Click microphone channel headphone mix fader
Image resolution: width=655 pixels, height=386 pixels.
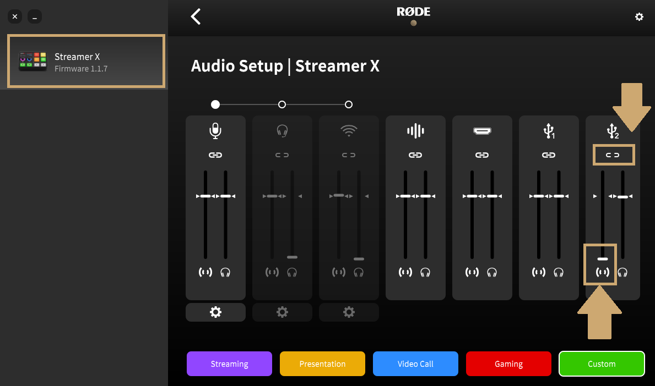225,196
